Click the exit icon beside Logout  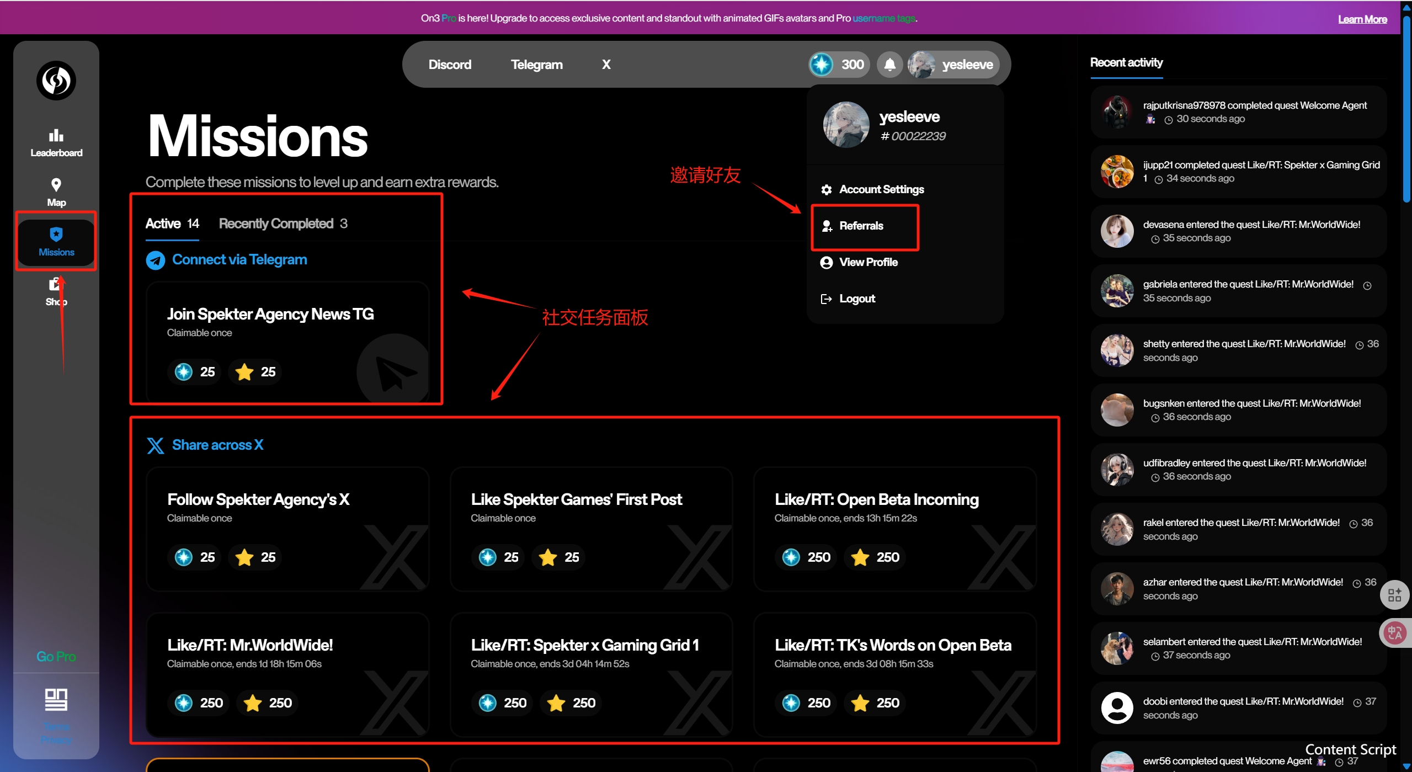826,299
